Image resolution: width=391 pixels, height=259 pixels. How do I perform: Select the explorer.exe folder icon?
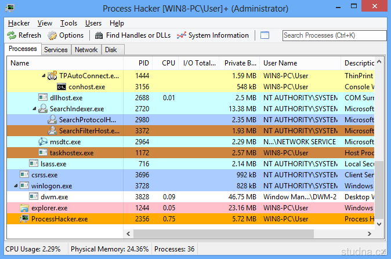24,208
